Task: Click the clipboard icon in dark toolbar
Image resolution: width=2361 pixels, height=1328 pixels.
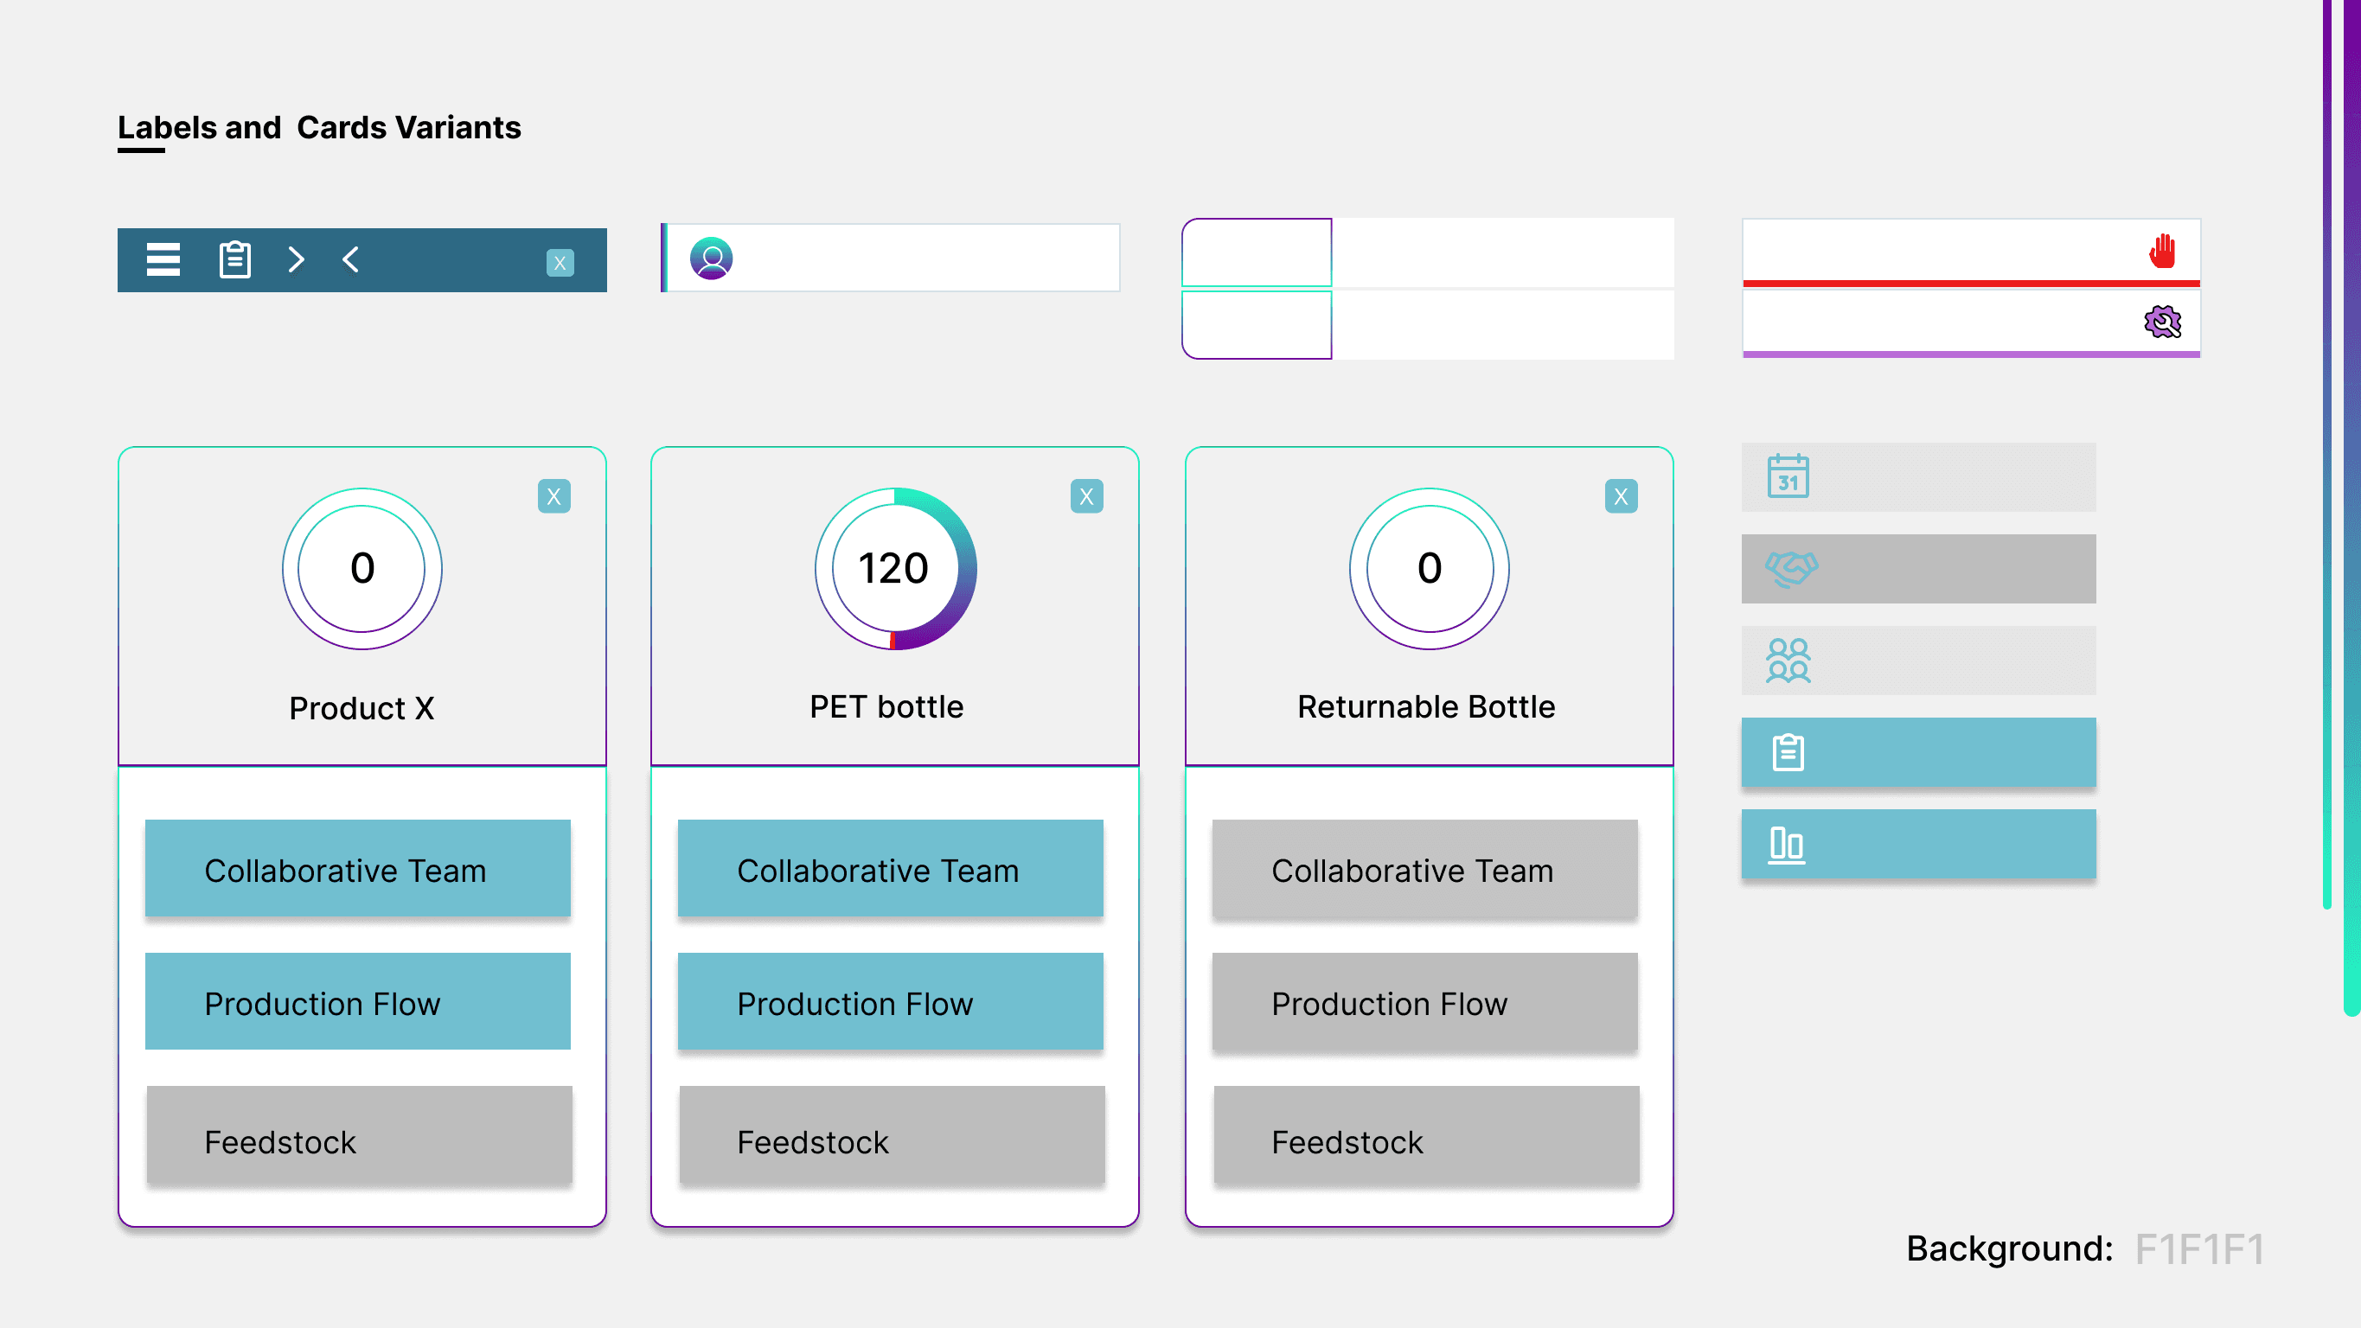Action: point(234,260)
